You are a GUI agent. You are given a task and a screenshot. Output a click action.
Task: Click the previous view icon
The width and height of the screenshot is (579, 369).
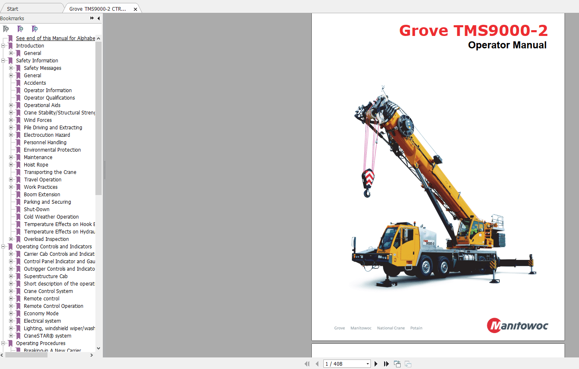[397, 364]
